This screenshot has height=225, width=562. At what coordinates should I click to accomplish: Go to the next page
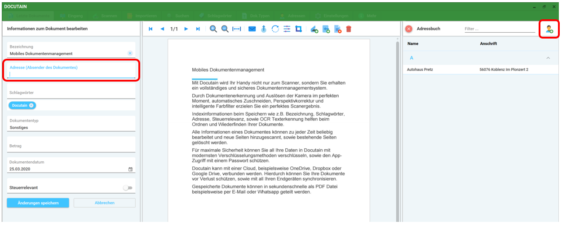pyautogui.click(x=186, y=29)
